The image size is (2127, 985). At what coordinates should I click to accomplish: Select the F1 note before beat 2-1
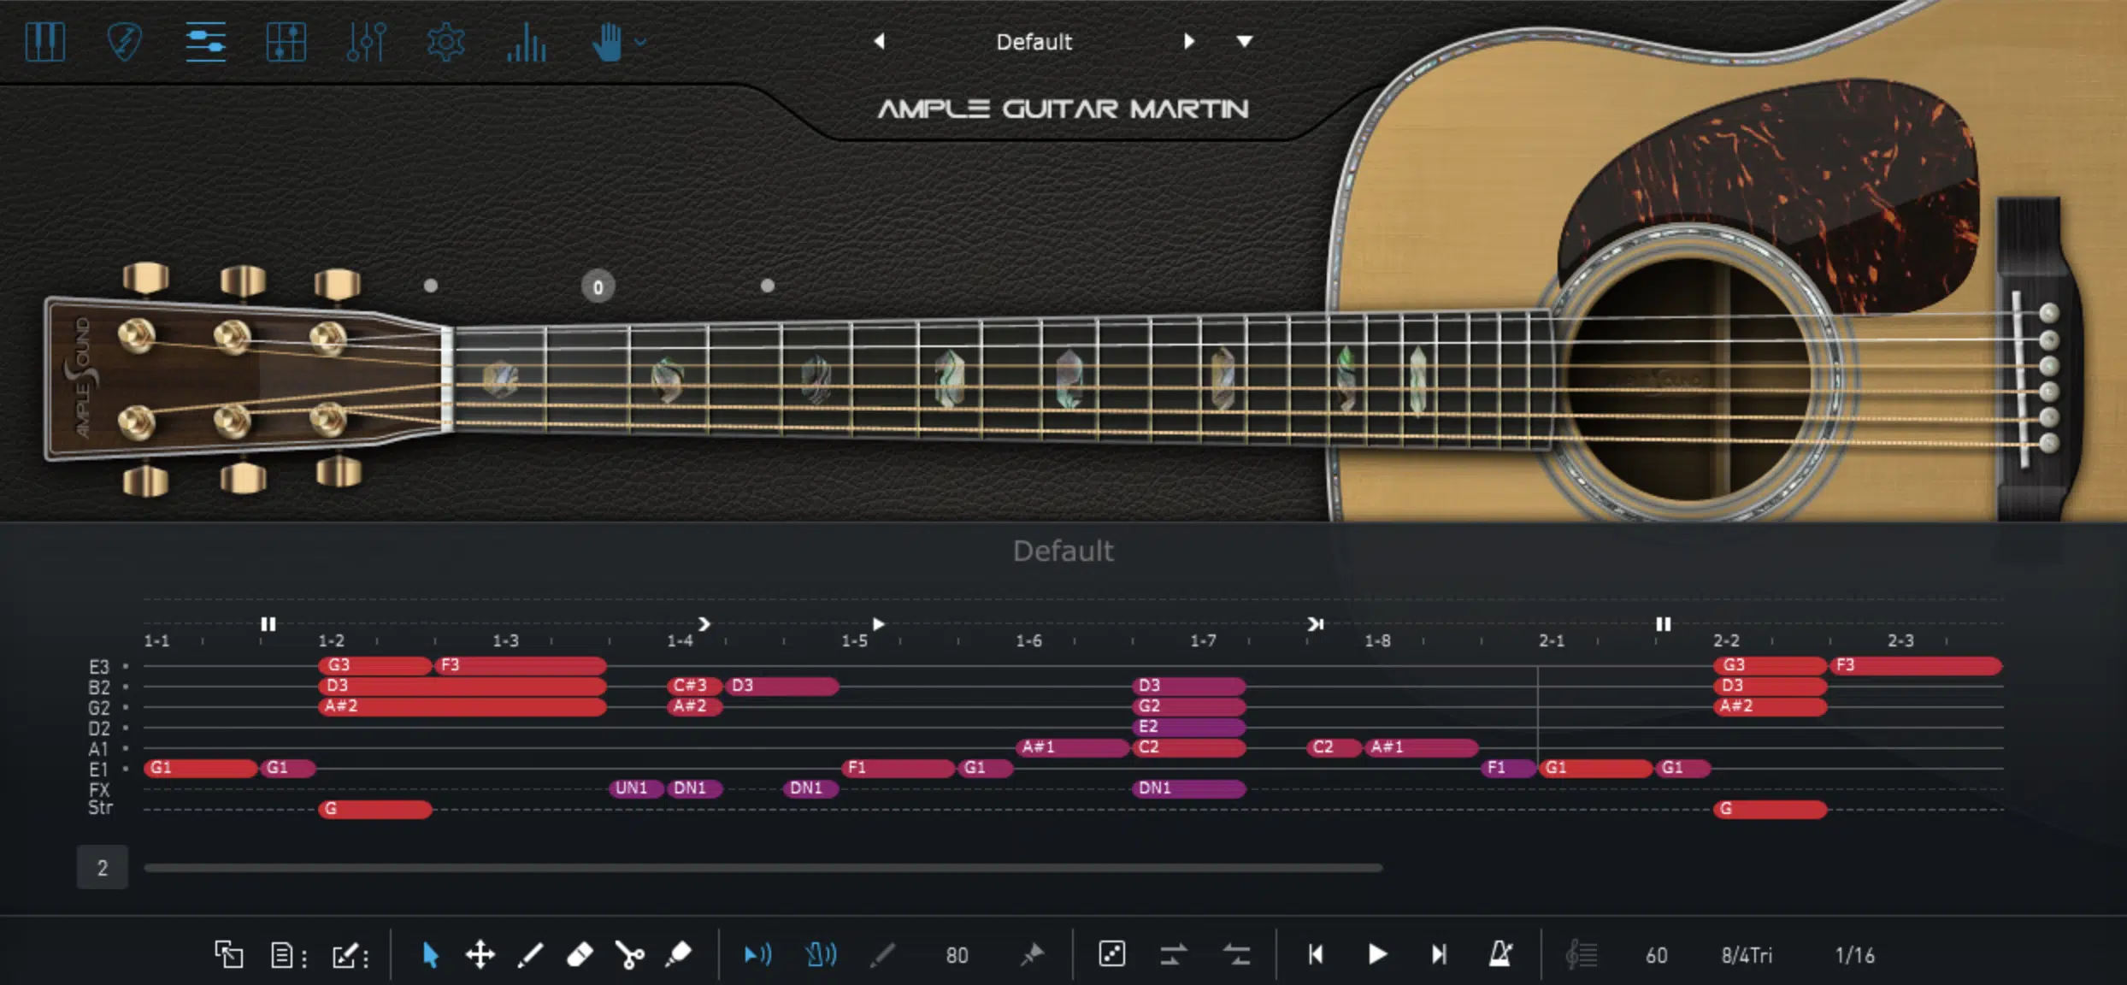pyautogui.click(x=1509, y=768)
